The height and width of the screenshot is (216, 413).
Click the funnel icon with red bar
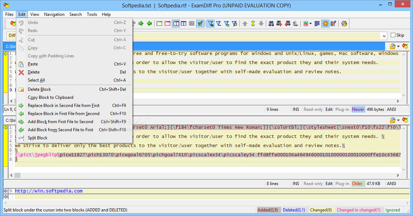click(218, 24)
